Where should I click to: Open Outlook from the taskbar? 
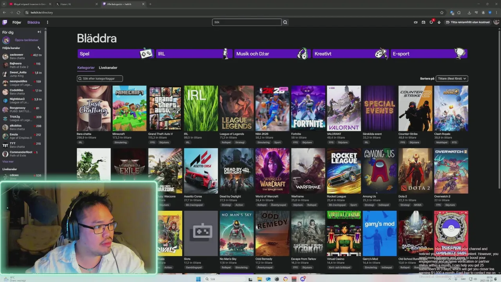[268, 279]
